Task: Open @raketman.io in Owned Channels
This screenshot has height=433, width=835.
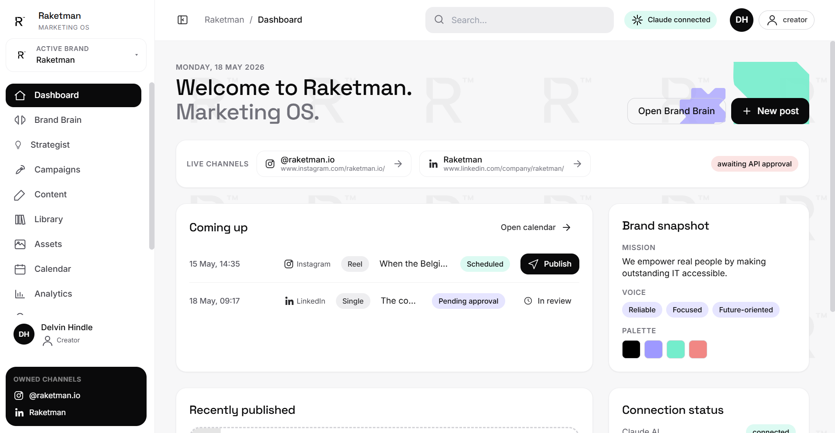Action: pos(47,396)
